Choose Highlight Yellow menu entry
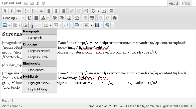 [x=39, y=83]
